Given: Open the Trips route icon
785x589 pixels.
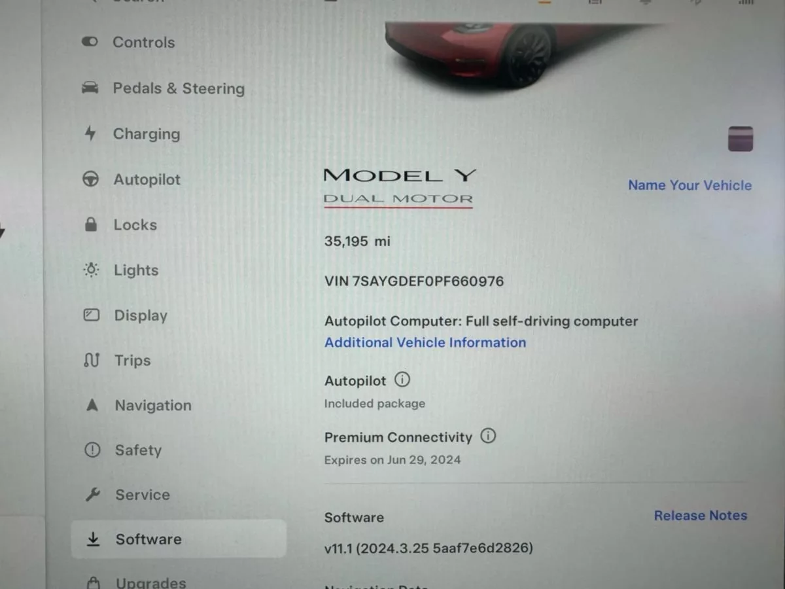Looking at the screenshot, I should pos(92,360).
